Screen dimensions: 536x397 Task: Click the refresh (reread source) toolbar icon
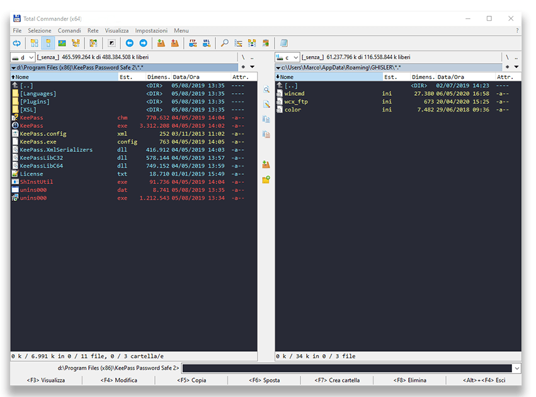point(17,43)
